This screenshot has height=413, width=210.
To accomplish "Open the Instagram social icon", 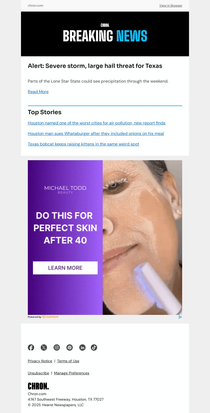I will pos(57,347).
